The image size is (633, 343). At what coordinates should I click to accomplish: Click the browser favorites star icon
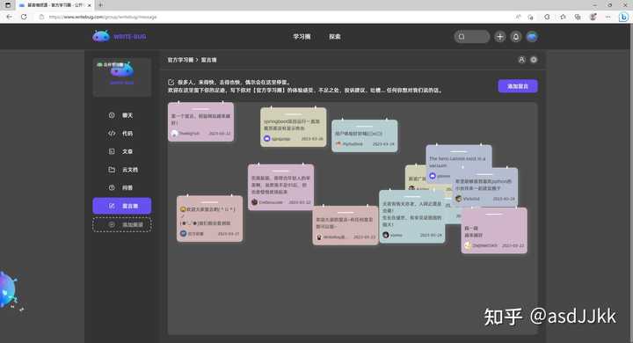[x=563, y=17]
